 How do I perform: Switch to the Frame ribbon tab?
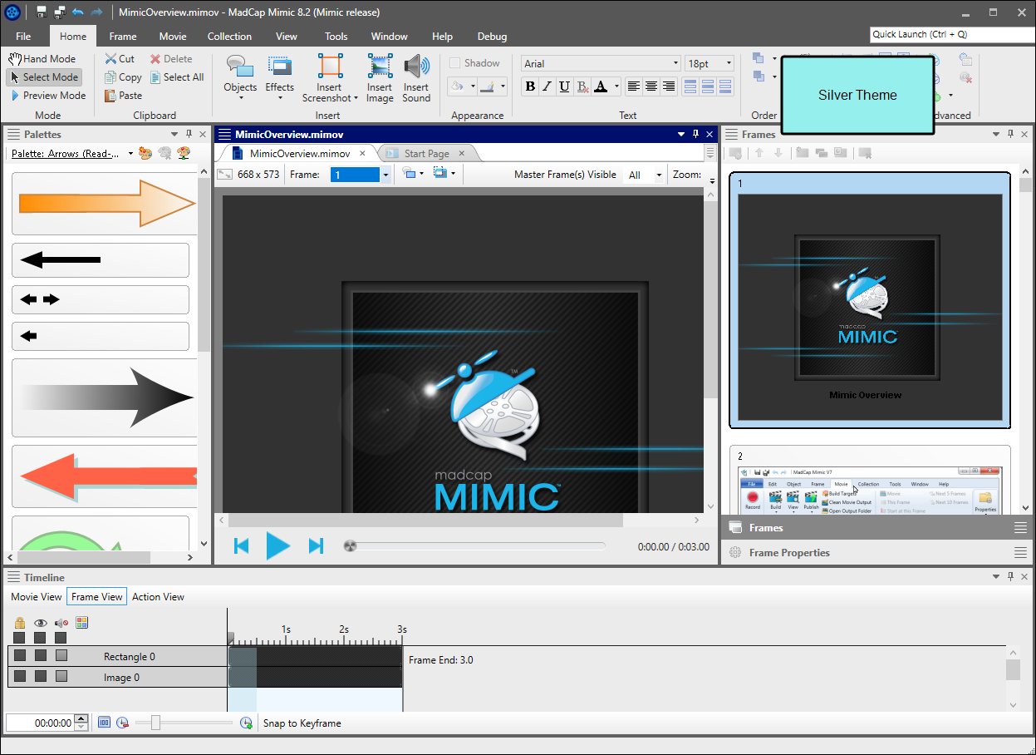point(123,37)
